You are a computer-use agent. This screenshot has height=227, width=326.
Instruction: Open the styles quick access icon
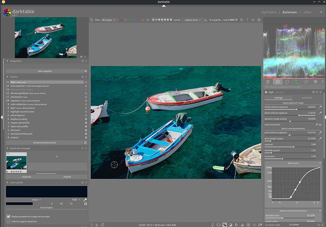pyautogui.click(x=97, y=225)
